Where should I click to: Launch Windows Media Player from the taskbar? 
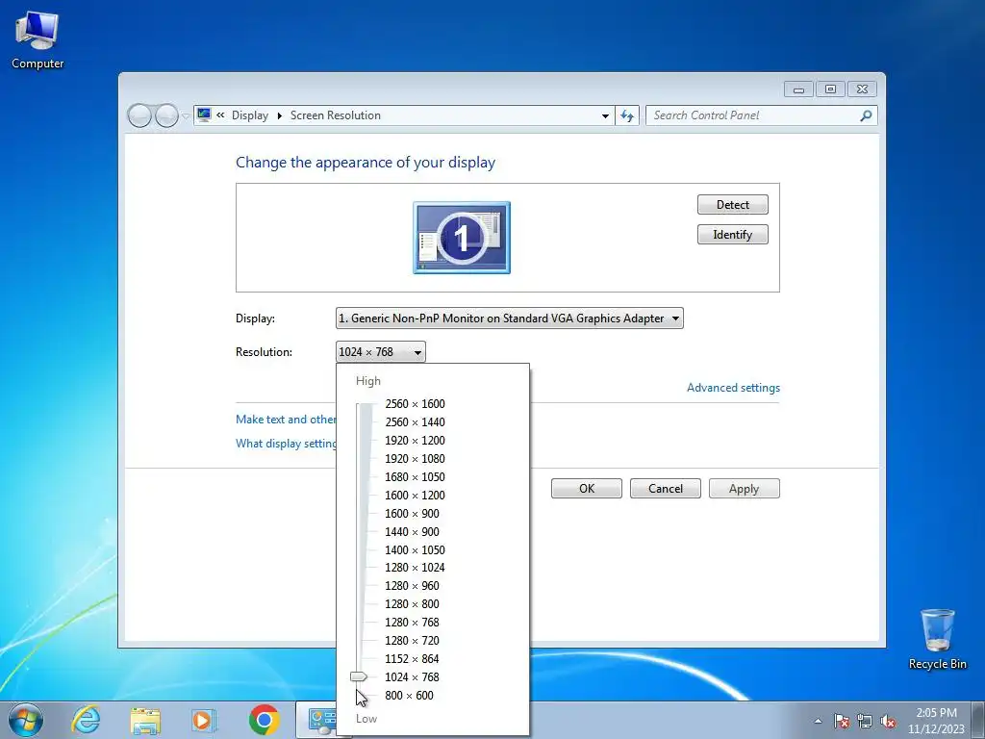pos(204,720)
